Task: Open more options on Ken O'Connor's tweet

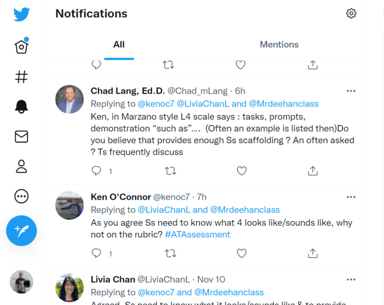Action: pyautogui.click(x=351, y=197)
